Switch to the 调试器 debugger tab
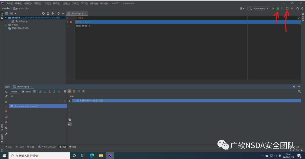305x159 pixels. (x=14, y=92)
